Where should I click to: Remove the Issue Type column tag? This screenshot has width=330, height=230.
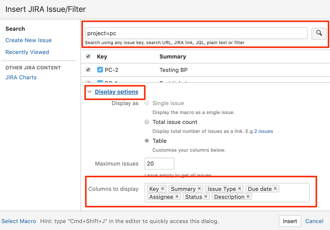coord(239,189)
